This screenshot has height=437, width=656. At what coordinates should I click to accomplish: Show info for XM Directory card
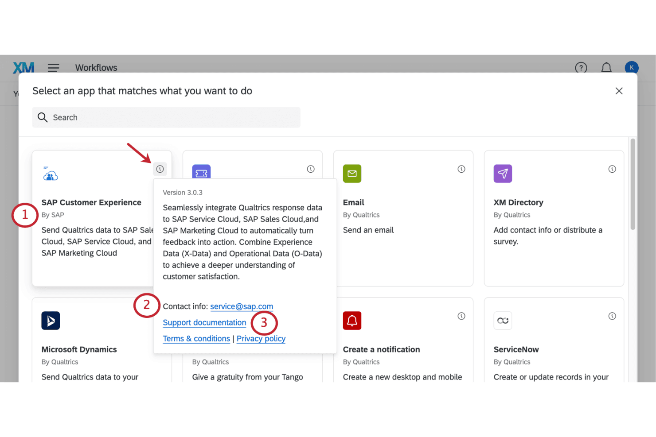[x=612, y=169]
